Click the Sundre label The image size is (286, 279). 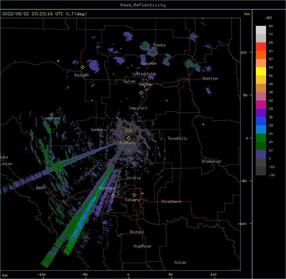point(97,130)
